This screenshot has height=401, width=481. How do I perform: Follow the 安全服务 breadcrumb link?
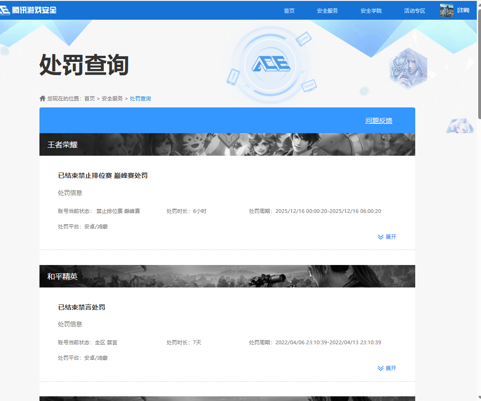(x=112, y=98)
